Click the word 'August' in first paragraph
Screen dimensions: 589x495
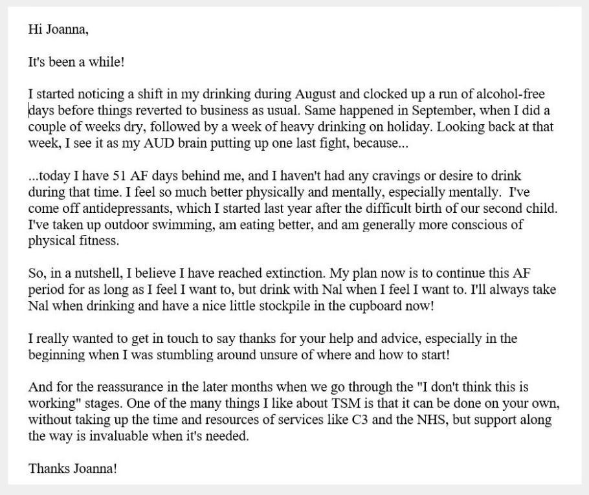[317, 94]
